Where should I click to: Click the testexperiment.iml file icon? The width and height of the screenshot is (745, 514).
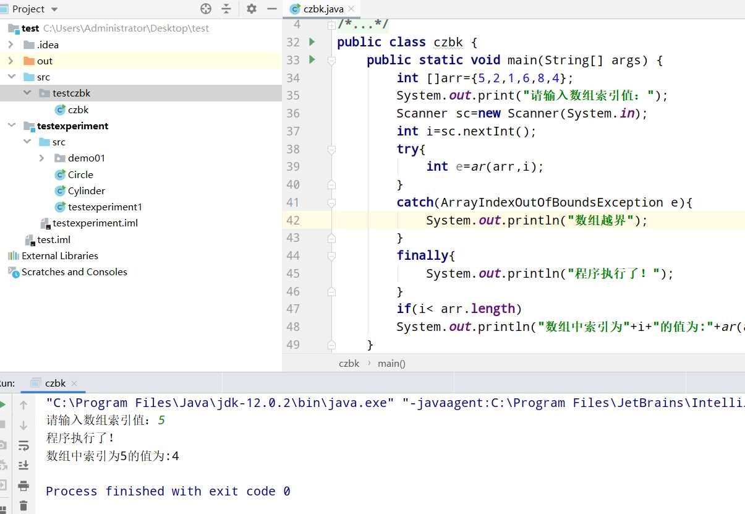point(45,223)
